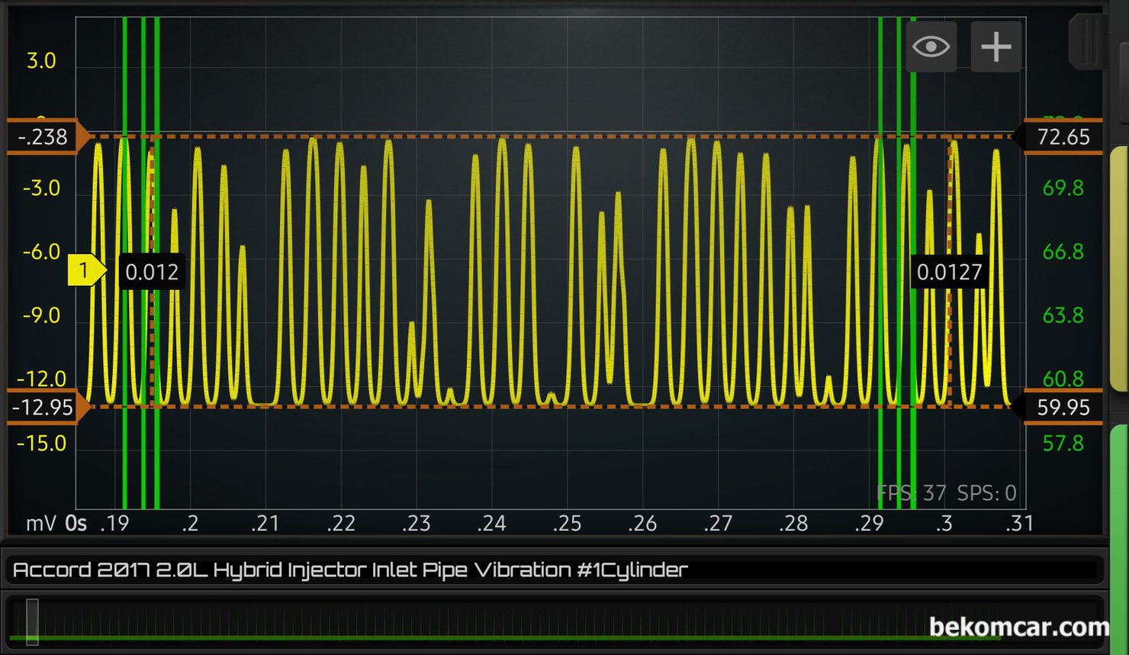The image size is (1129, 655).
Task: Click the ridged panel handle at top right
Action: (1089, 41)
